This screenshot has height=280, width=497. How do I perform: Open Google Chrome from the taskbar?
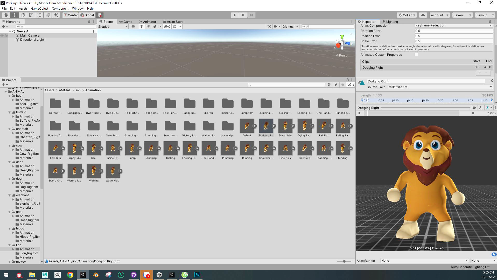(x=70, y=275)
